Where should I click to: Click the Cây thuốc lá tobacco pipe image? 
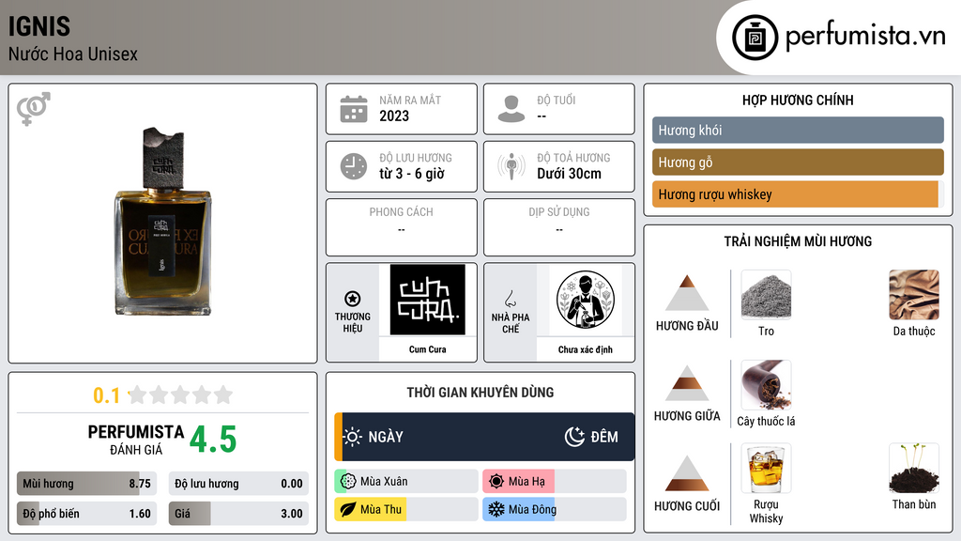(766, 385)
